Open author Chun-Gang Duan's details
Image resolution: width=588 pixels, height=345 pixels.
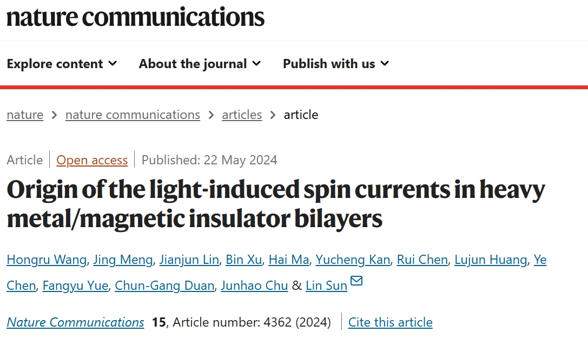[164, 286]
